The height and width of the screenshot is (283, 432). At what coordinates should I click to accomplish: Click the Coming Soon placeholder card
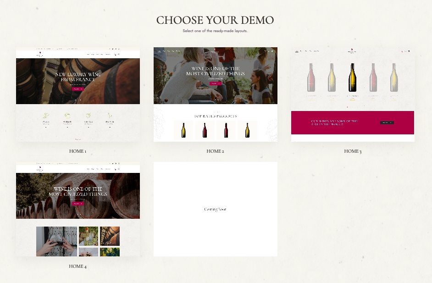pyautogui.click(x=216, y=209)
